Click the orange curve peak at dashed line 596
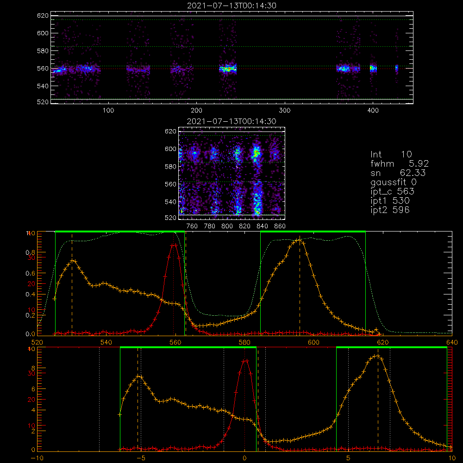The height and width of the screenshot is (463, 463). coord(300,240)
